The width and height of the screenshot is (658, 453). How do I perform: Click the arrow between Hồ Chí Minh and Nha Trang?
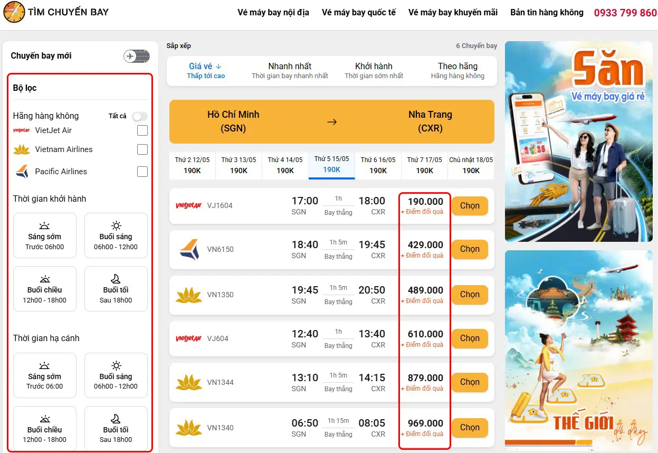[x=332, y=122]
